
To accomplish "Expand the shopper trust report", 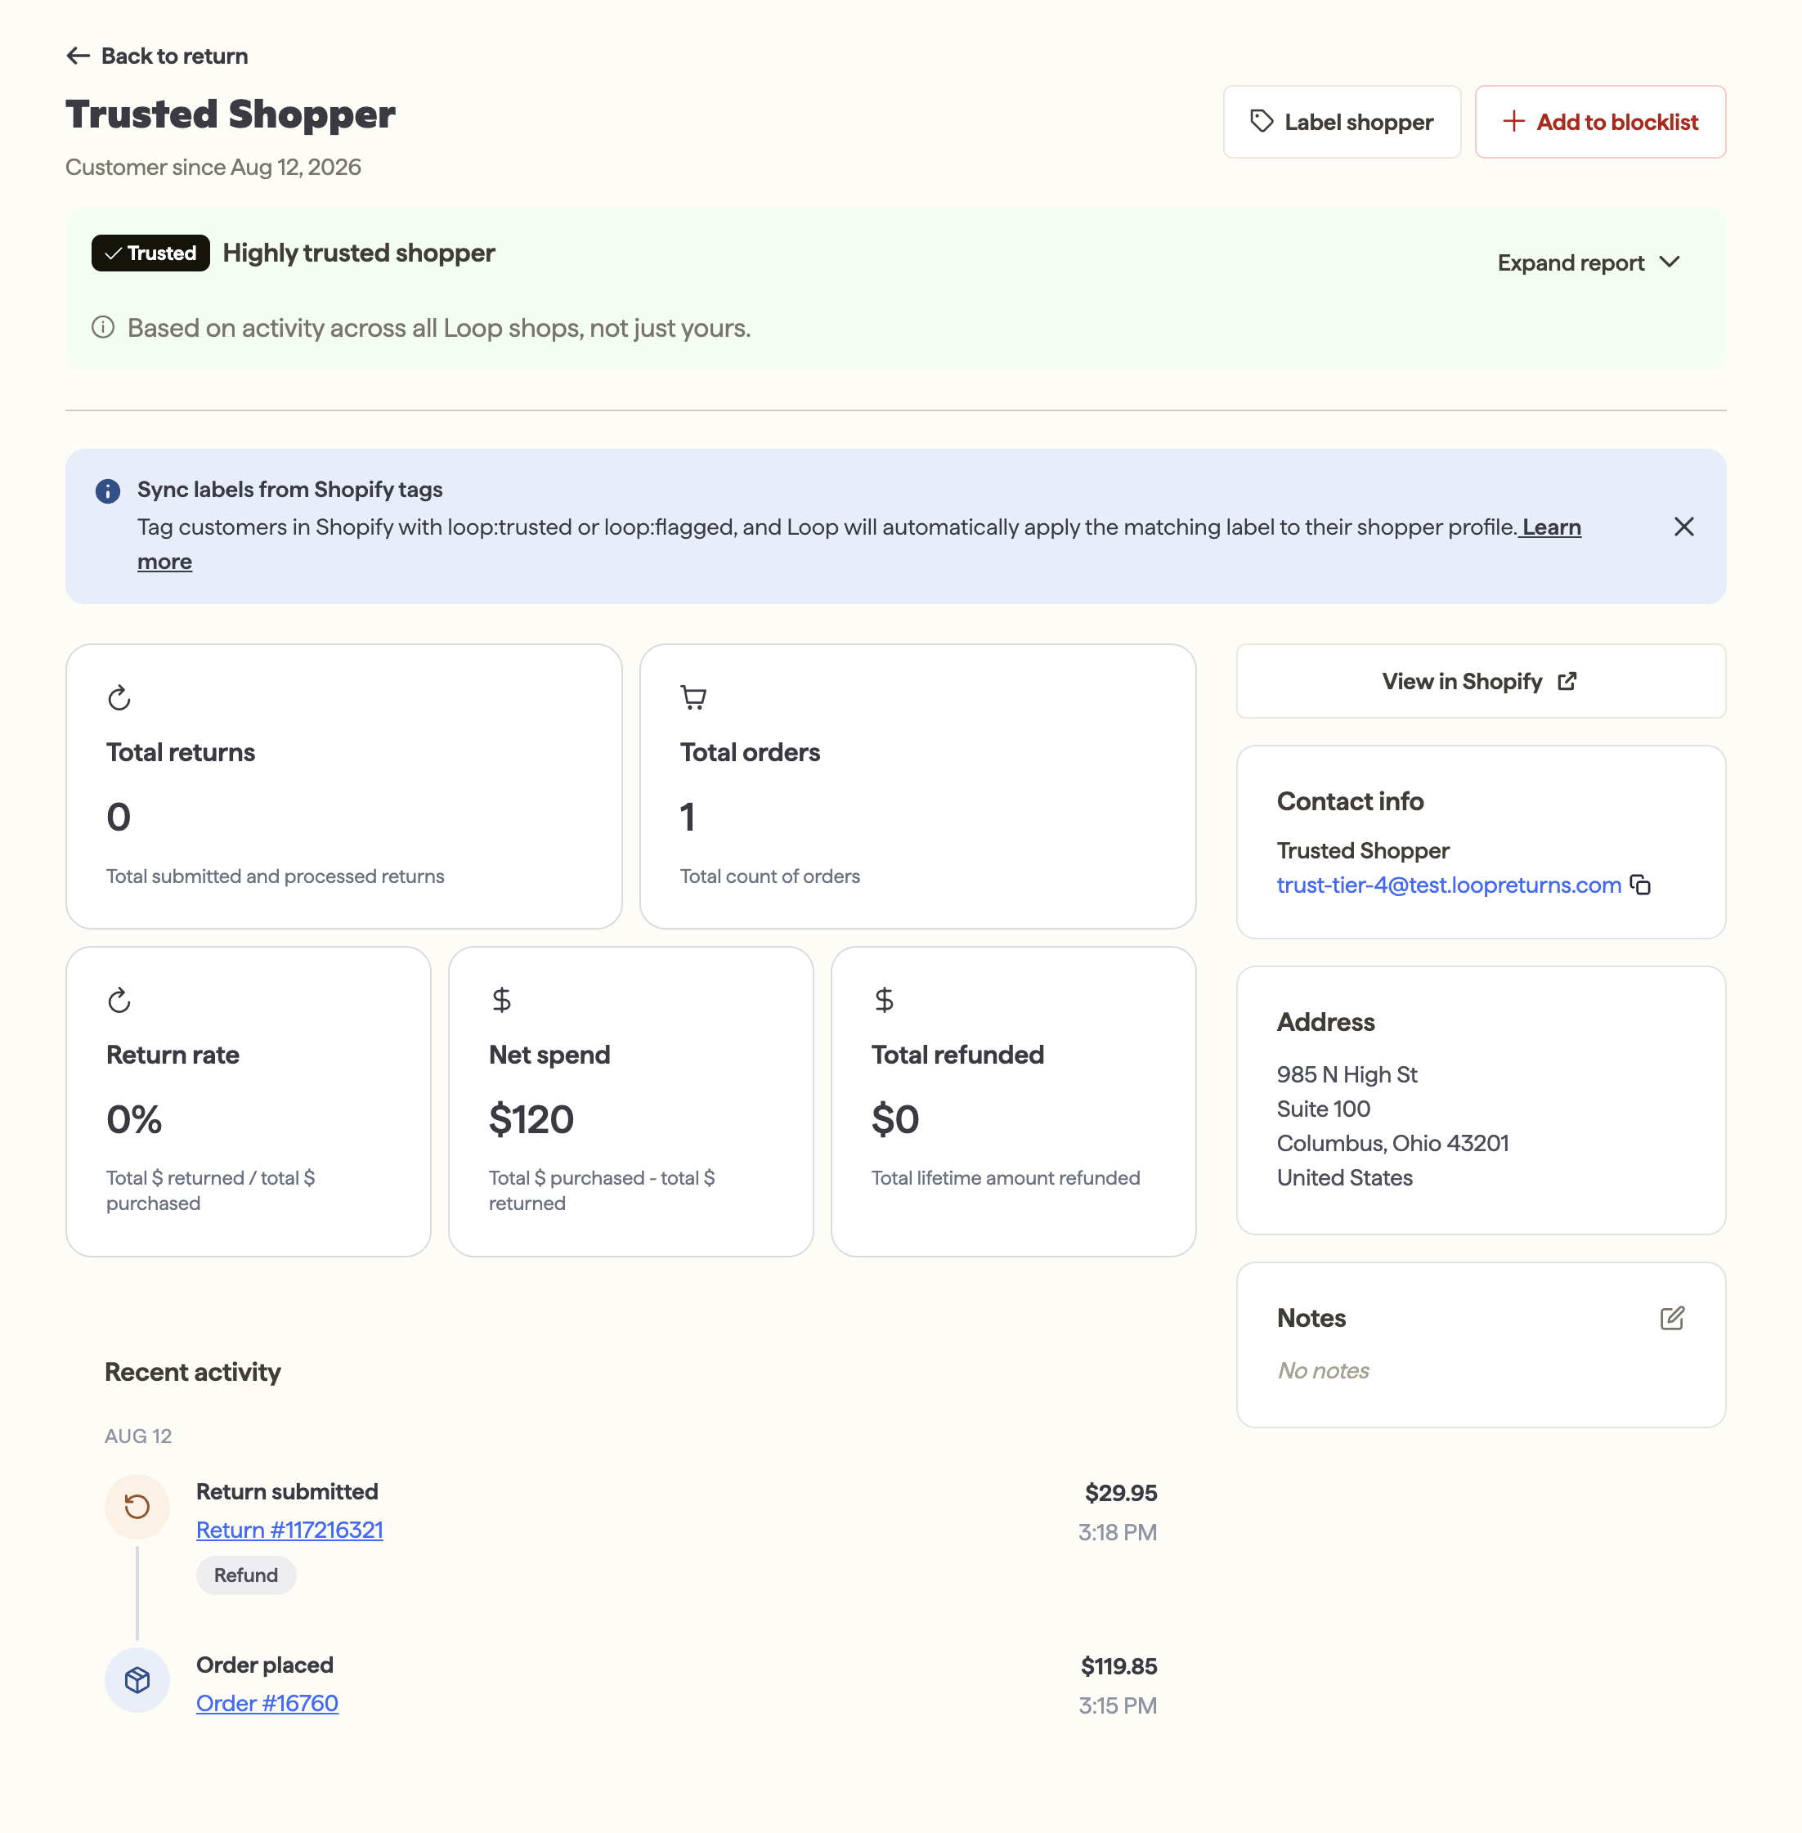I will pos(1589,262).
